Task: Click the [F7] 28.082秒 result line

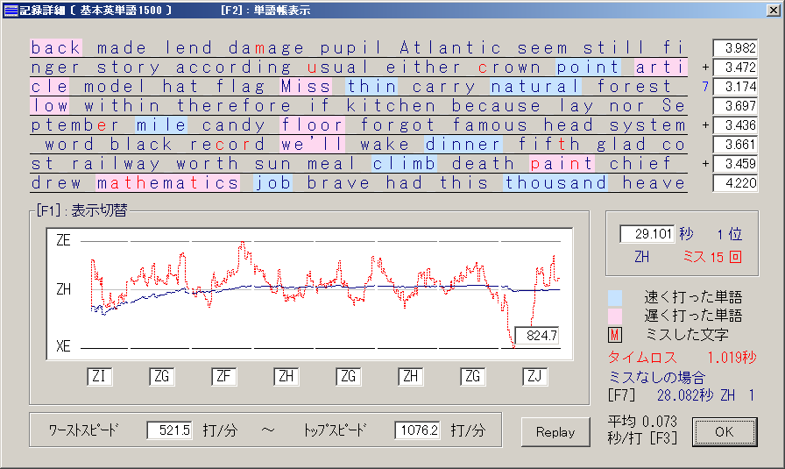Action: pos(681,395)
